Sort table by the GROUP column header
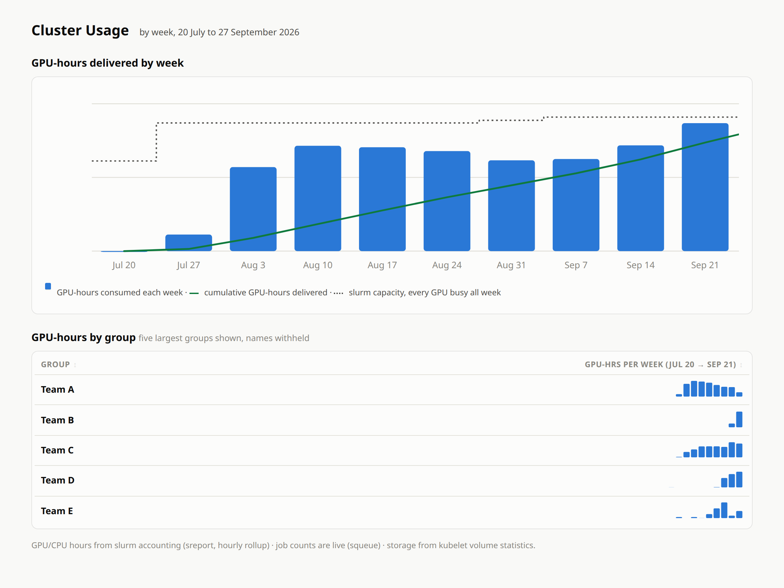This screenshot has width=784, height=588. pos(58,364)
